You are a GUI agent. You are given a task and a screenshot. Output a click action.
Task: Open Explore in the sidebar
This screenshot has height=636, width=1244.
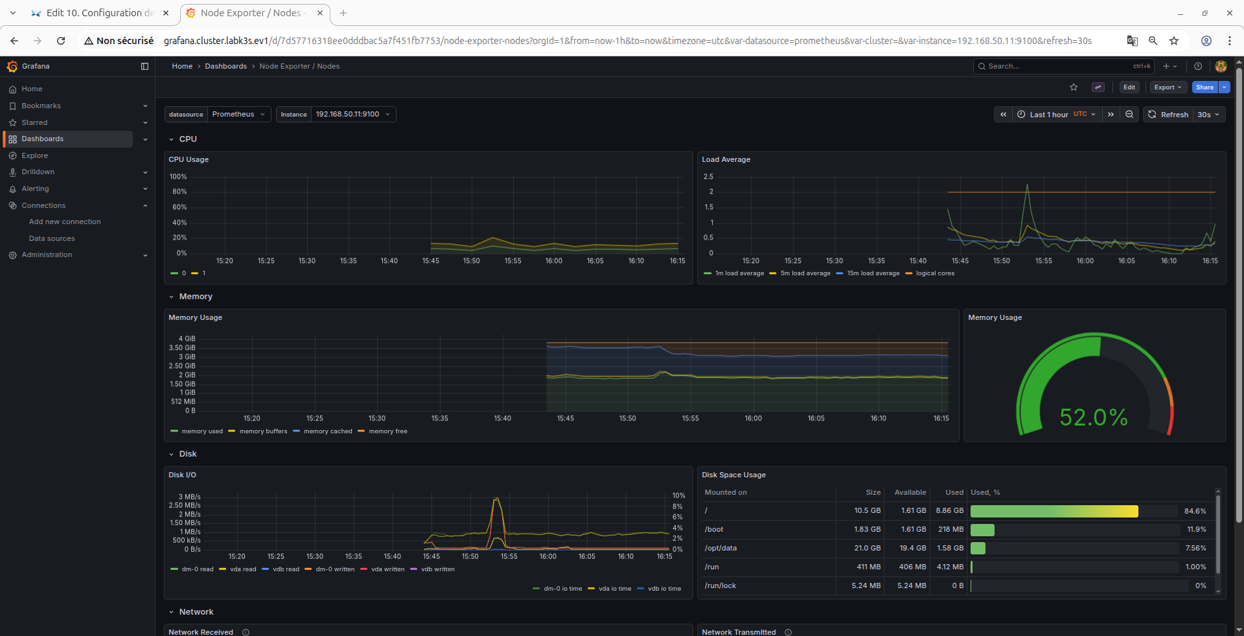tap(35, 155)
